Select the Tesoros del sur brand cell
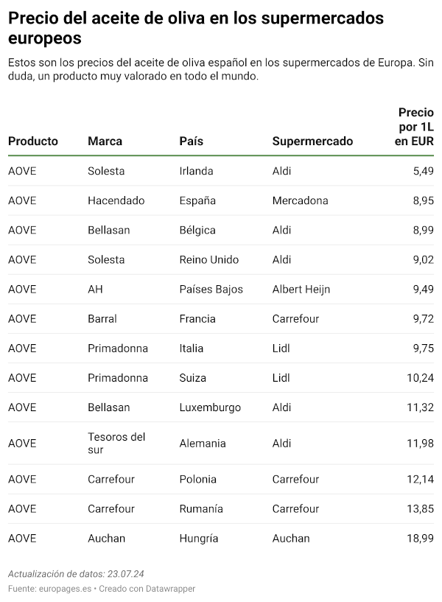Image resolution: width=442 pixels, height=602 pixels. click(x=116, y=444)
